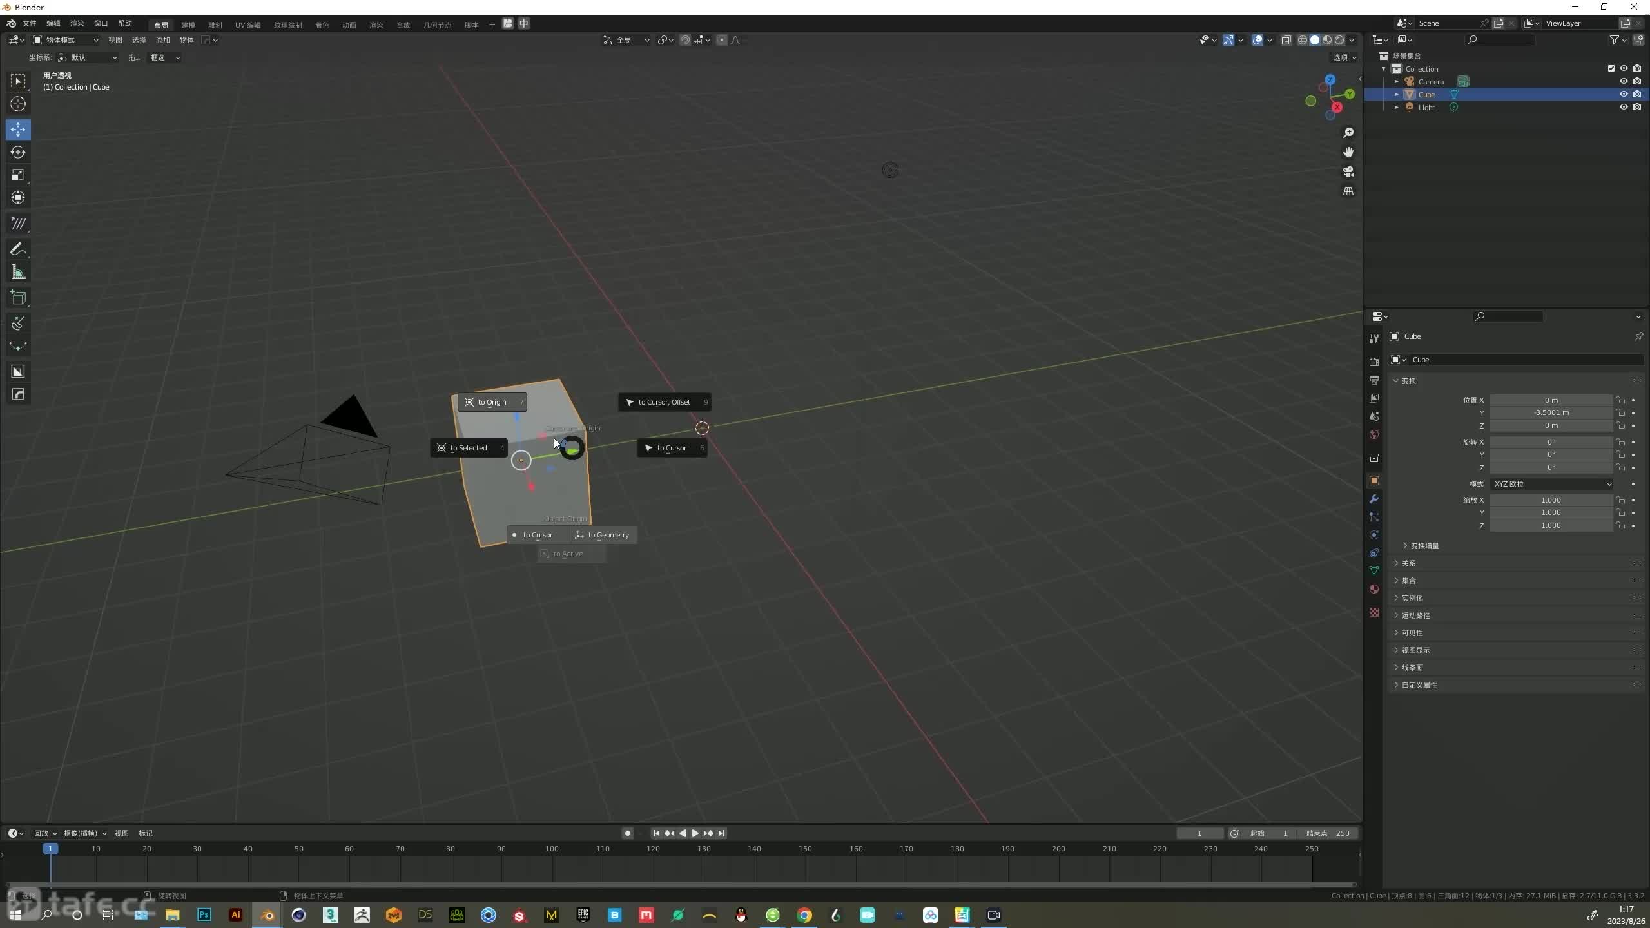1650x928 pixels.
Task: Expand the 可见性 panel
Action: 1412,633
